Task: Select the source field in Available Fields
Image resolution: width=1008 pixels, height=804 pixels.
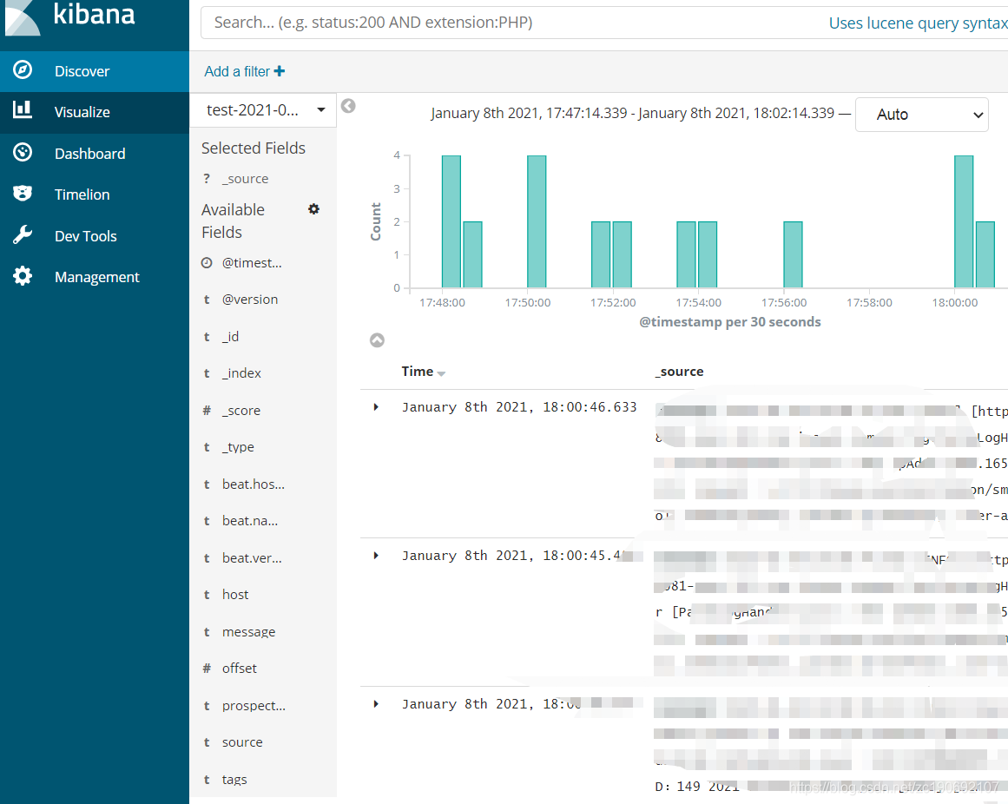Action: (242, 743)
